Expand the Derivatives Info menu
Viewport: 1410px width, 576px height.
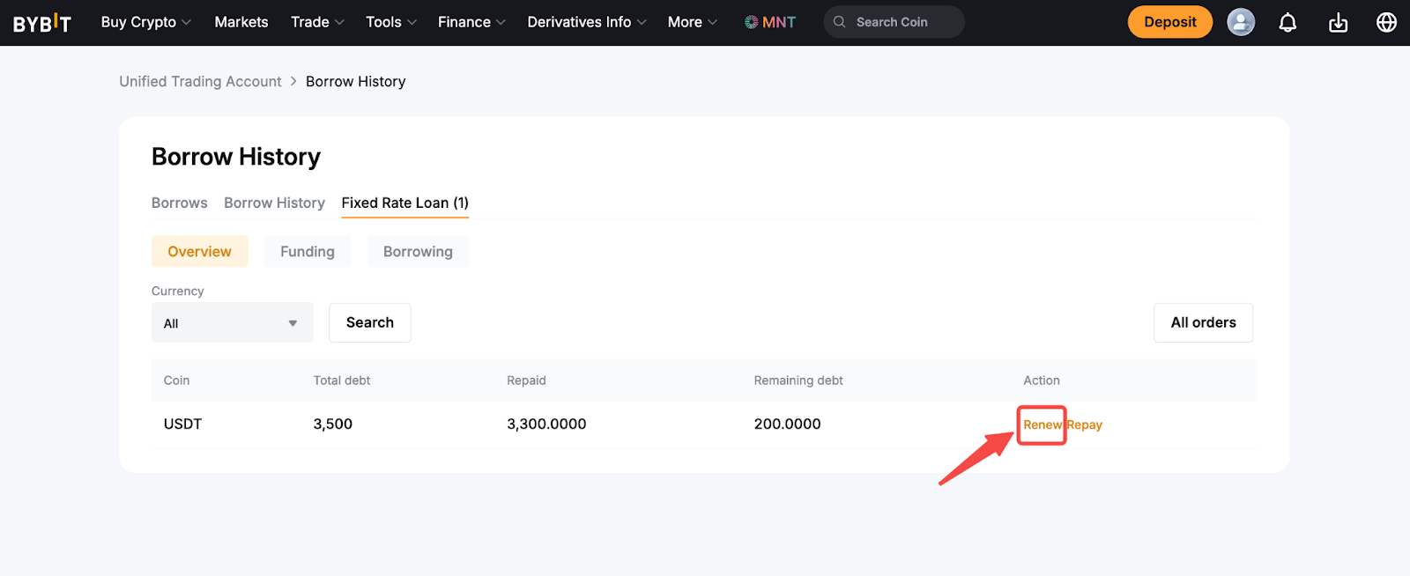[x=586, y=22]
